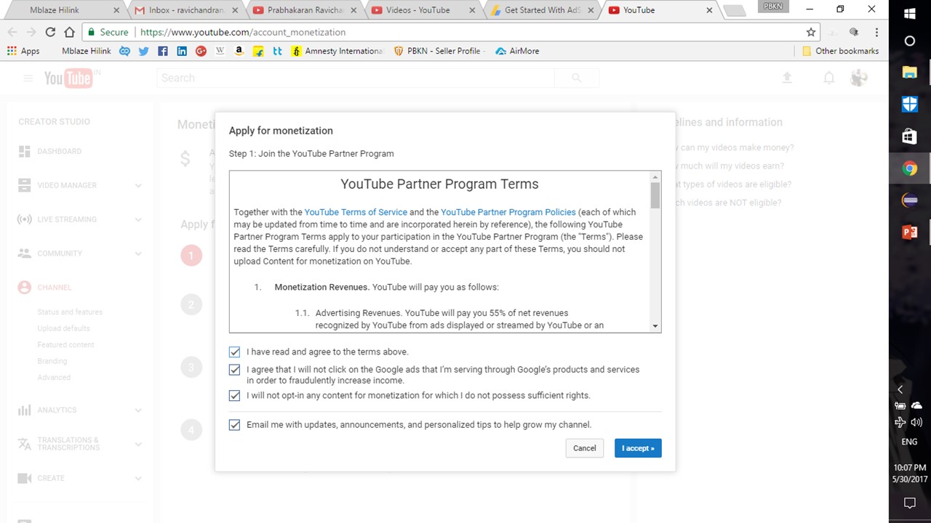Bookmark this page with star icon
This screenshot has height=523, width=931.
click(x=811, y=32)
